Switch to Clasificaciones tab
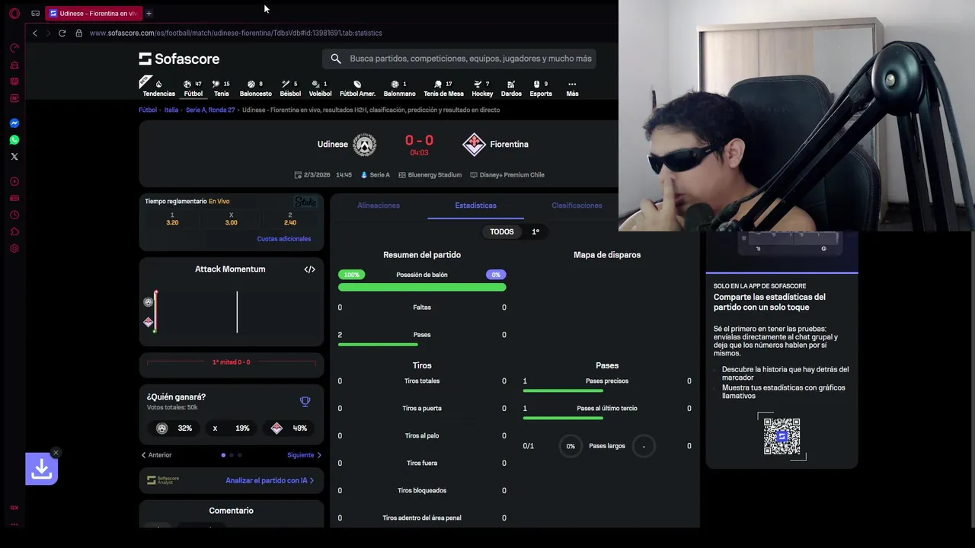This screenshot has height=548, width=975. 577,205
